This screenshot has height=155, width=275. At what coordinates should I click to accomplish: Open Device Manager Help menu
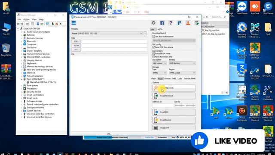(41, 19)
